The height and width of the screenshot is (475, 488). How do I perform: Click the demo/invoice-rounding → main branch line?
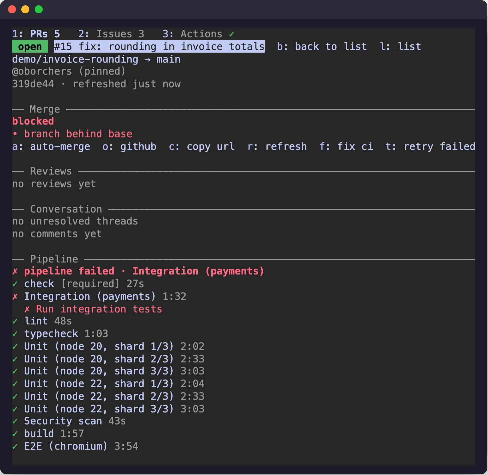click(x=96, y=59)
